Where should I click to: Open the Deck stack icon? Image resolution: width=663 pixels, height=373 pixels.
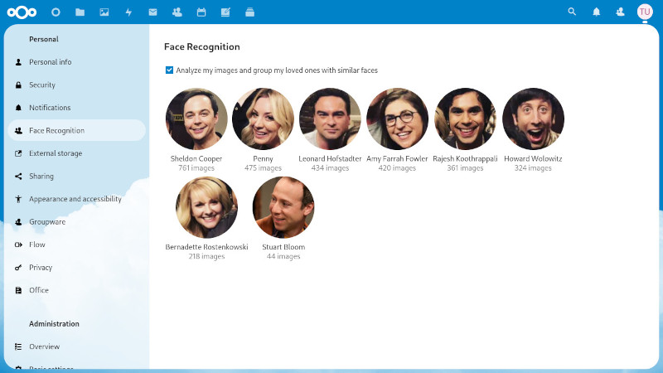coord(250,12)
